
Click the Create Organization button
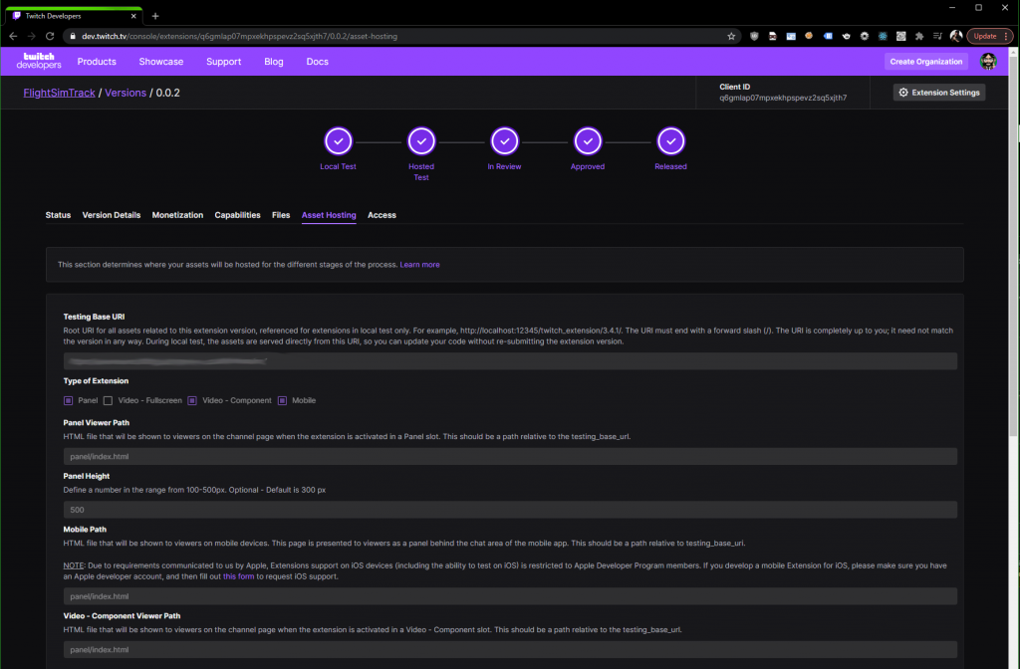coord(925,61)
